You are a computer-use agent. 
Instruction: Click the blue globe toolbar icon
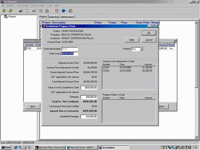click(x=64, y=11)
